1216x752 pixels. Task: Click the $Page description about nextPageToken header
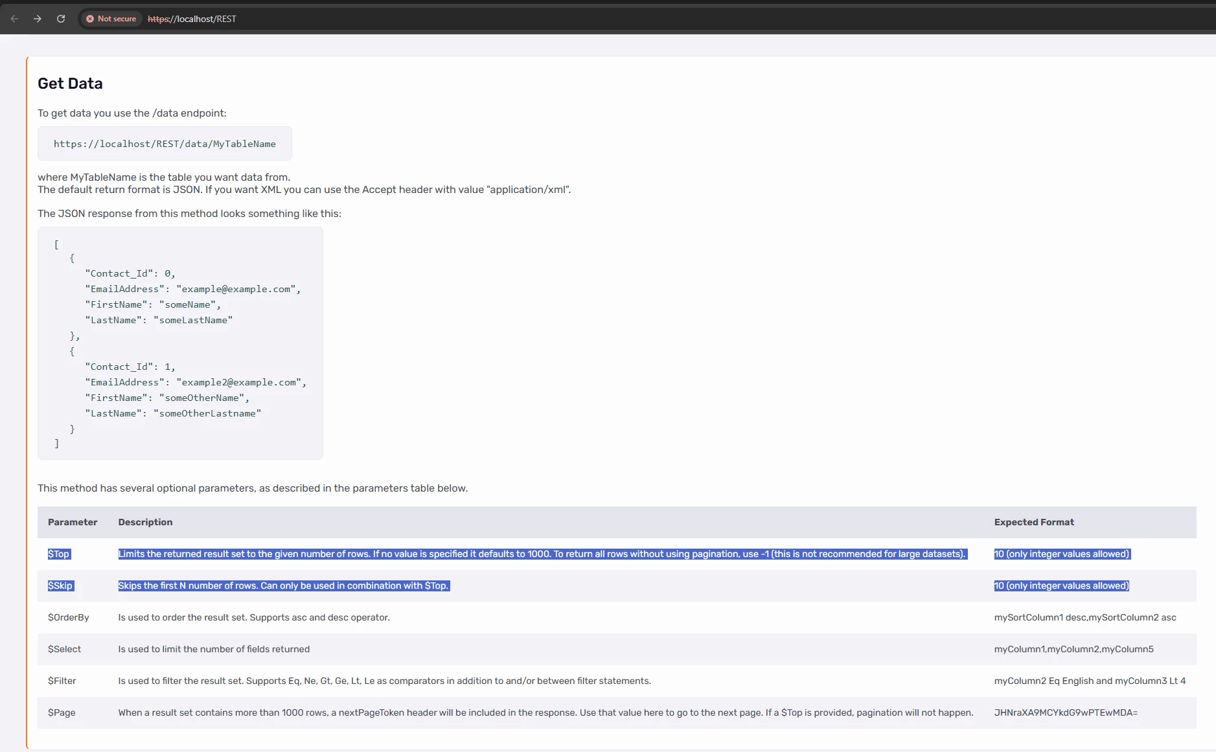pos(545,712)
